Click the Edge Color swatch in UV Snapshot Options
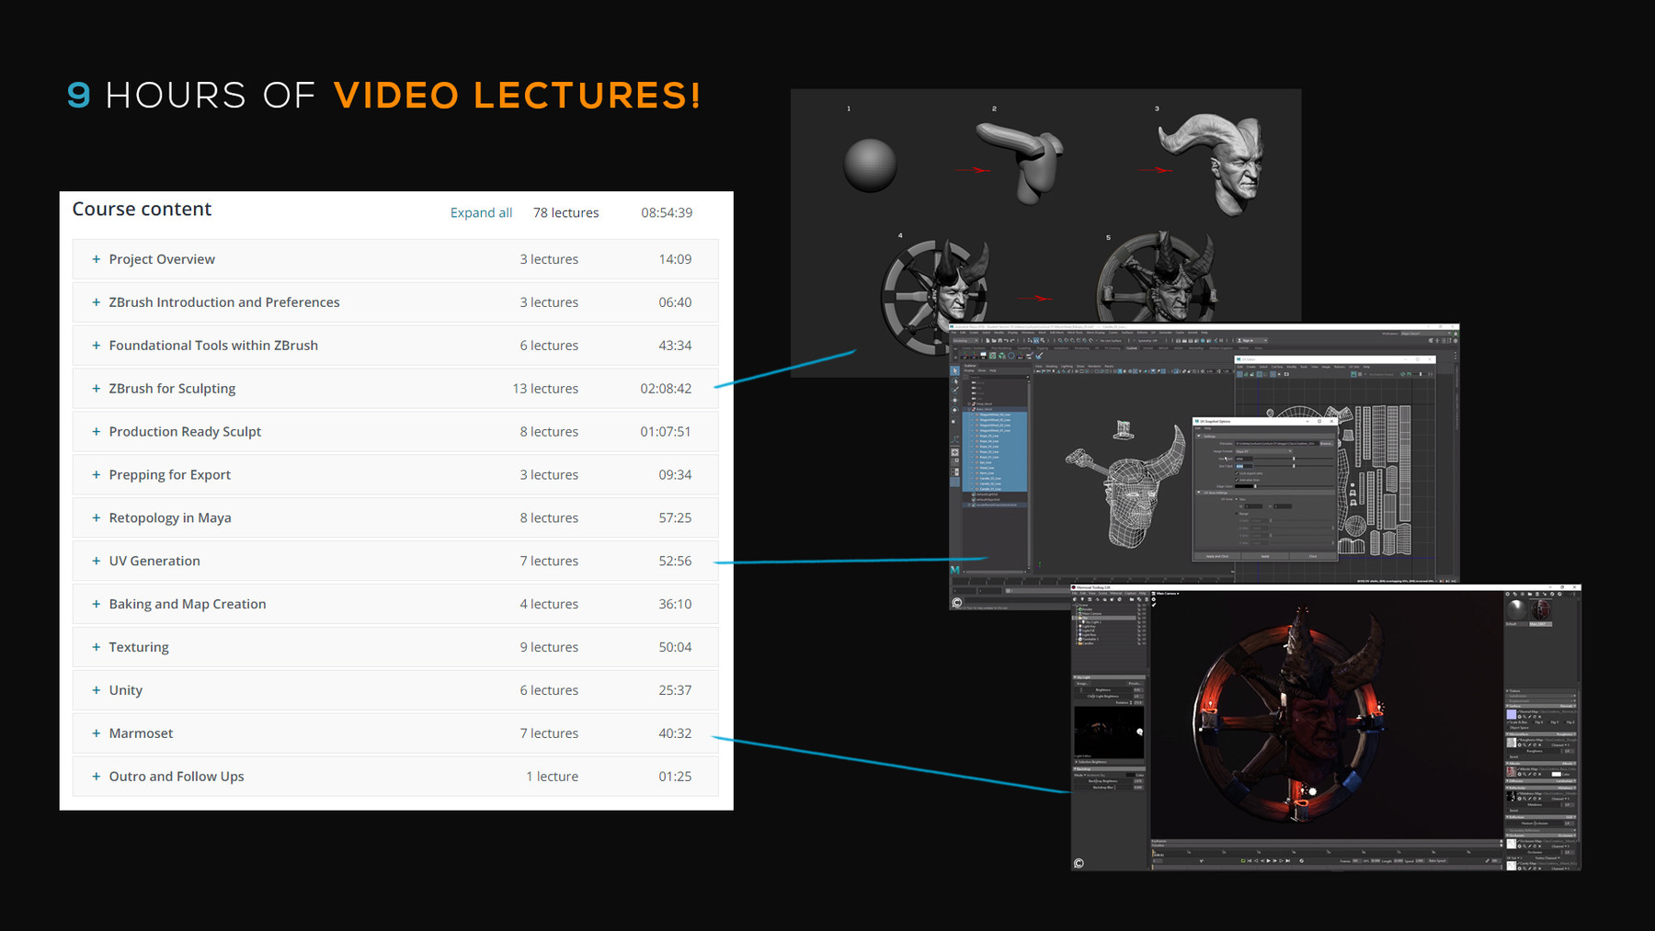 point(1246,486)
